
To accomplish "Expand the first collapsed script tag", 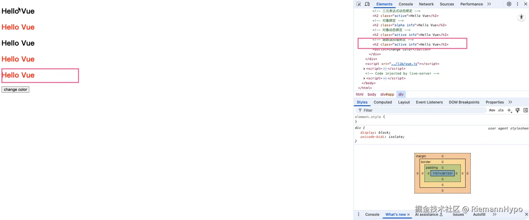I will coord(364,69).
